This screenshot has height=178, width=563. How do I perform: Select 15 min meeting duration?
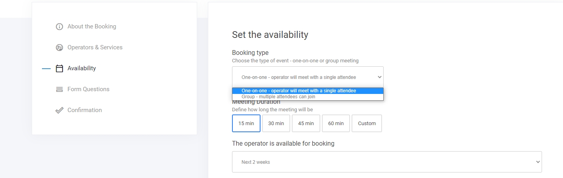tap(246, 123)
